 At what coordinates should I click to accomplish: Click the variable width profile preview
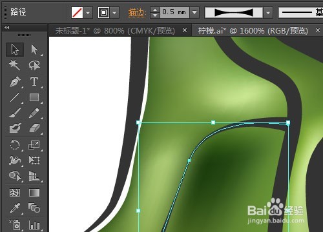click(x=234, y=12)
